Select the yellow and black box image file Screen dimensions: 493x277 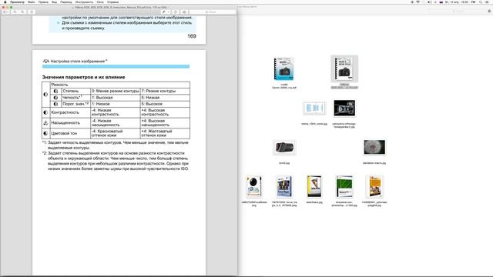[x=314, y=186]
